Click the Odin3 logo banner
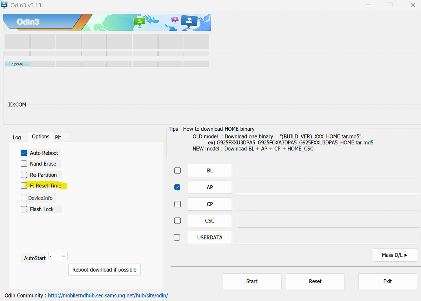421x301 pixels. pos(107,22)
